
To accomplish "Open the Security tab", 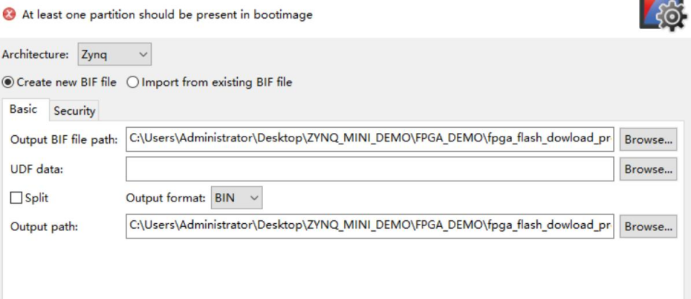I will (74, 110).
